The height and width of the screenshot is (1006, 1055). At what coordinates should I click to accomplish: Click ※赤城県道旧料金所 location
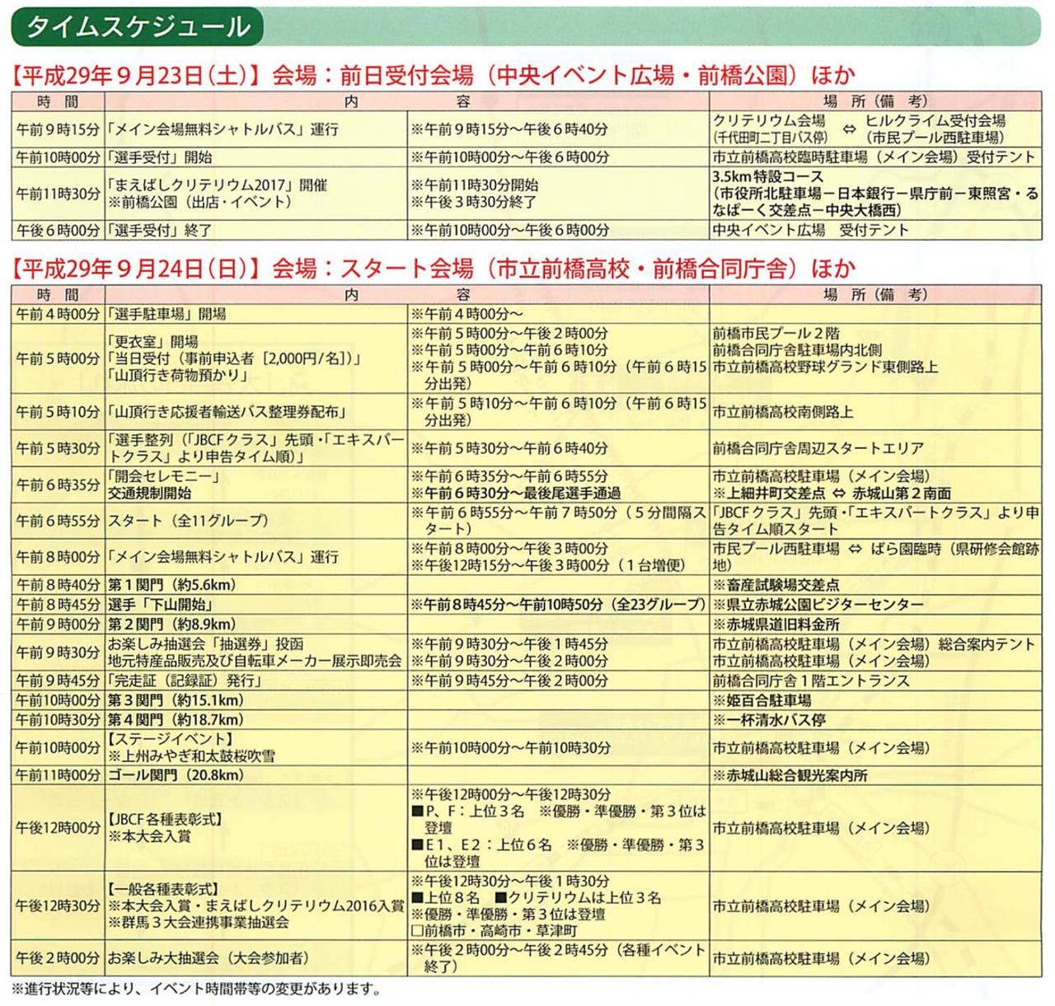click(776, 625)
